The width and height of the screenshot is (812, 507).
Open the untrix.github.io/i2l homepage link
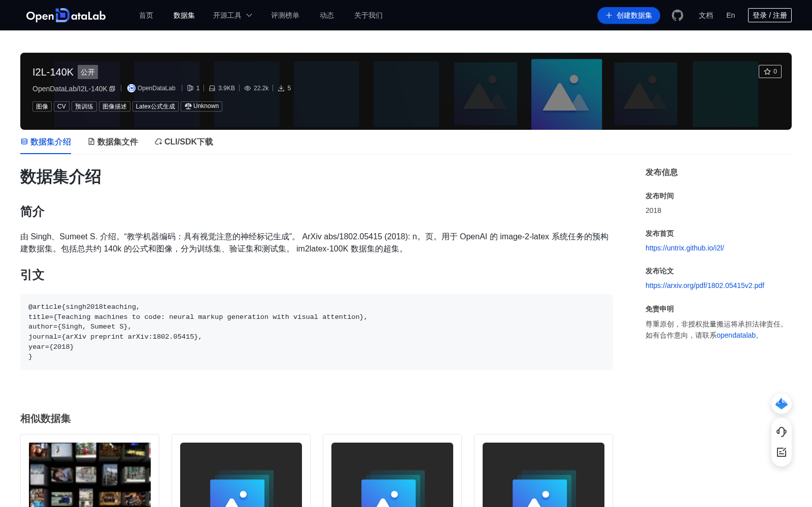(685, 248)
